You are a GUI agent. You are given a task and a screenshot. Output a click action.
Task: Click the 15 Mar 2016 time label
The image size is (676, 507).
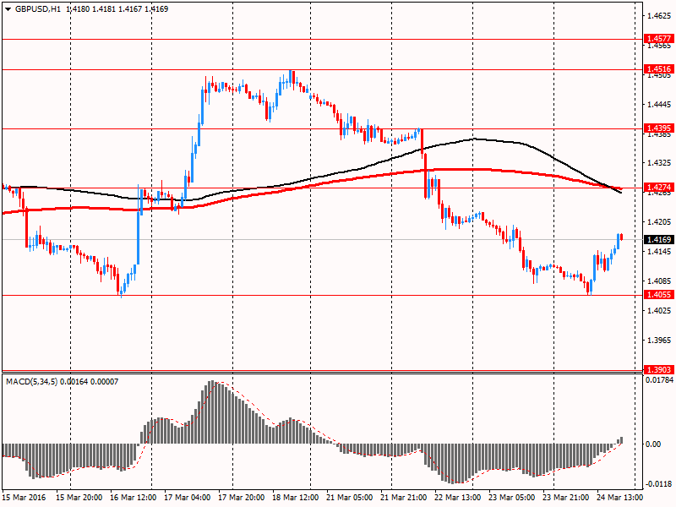(x=24, y=497)
